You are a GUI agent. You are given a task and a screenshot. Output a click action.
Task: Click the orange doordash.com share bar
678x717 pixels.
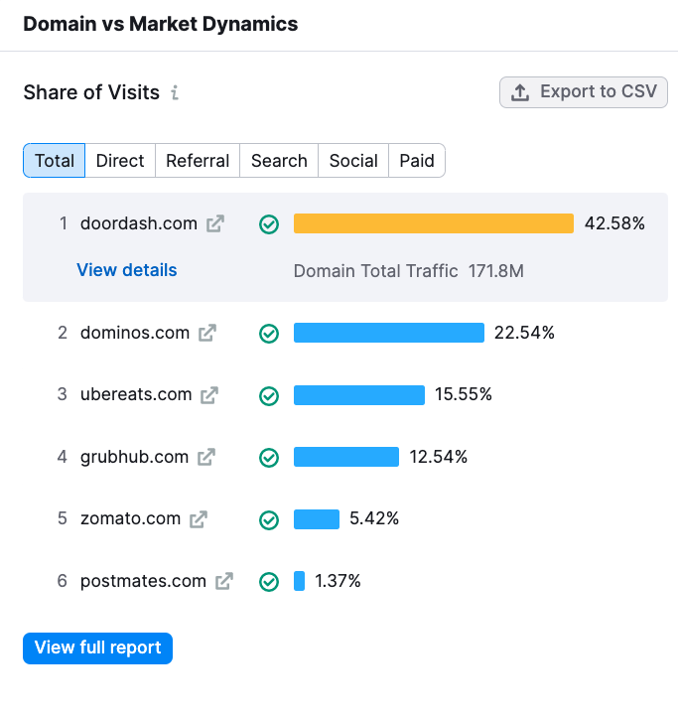(433, 223)
